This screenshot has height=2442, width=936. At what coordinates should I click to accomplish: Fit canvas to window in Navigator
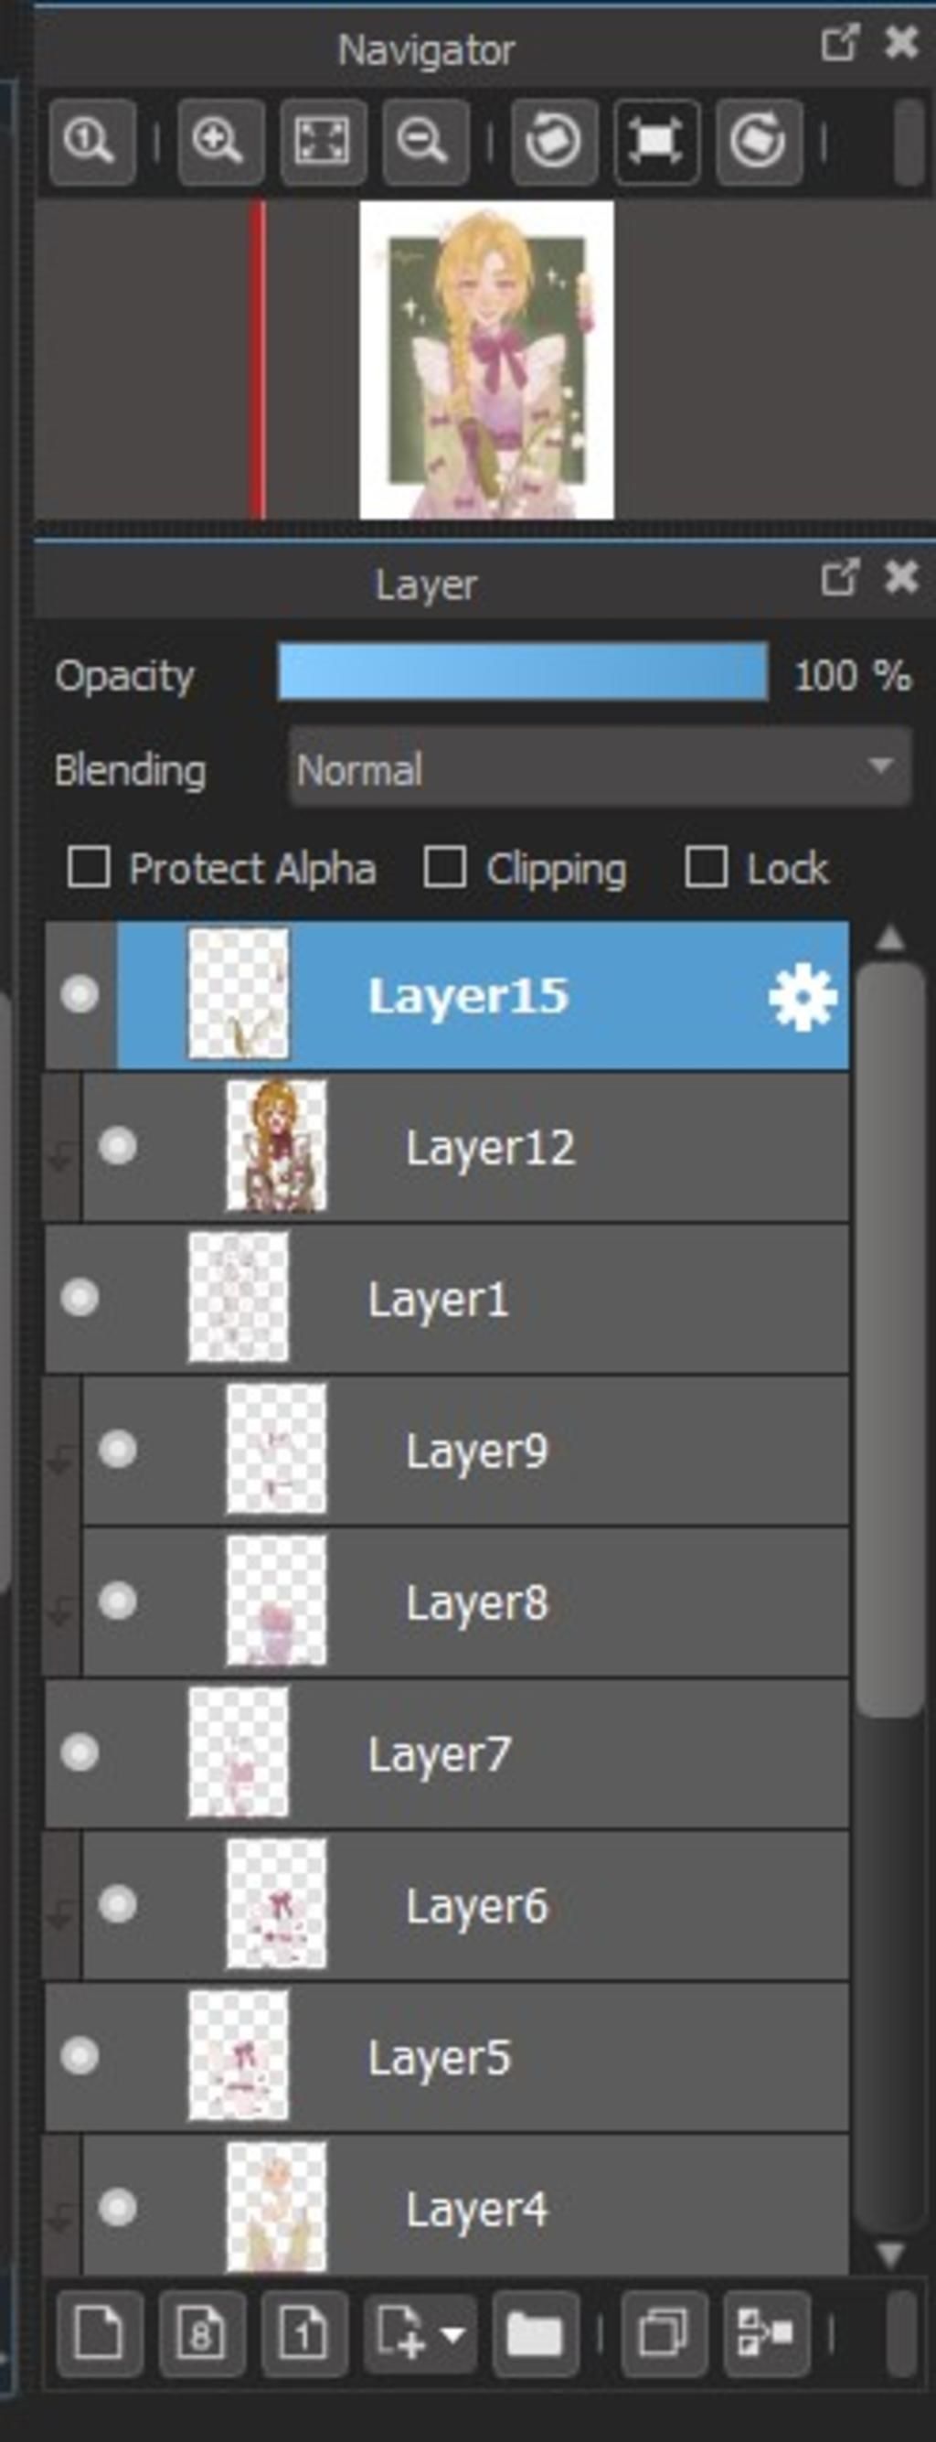pyautogui.click(x=323, y=142)
